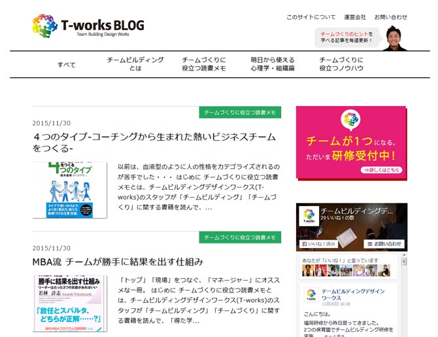Click the first friend avatar under いいね list
The width and height of the screenshot is (438, 337).
click(x=308, y=270)
